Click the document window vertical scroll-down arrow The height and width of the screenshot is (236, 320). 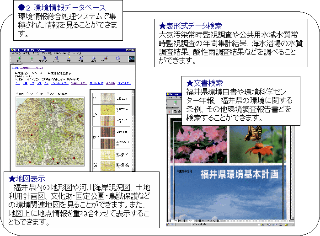(292, 218)
